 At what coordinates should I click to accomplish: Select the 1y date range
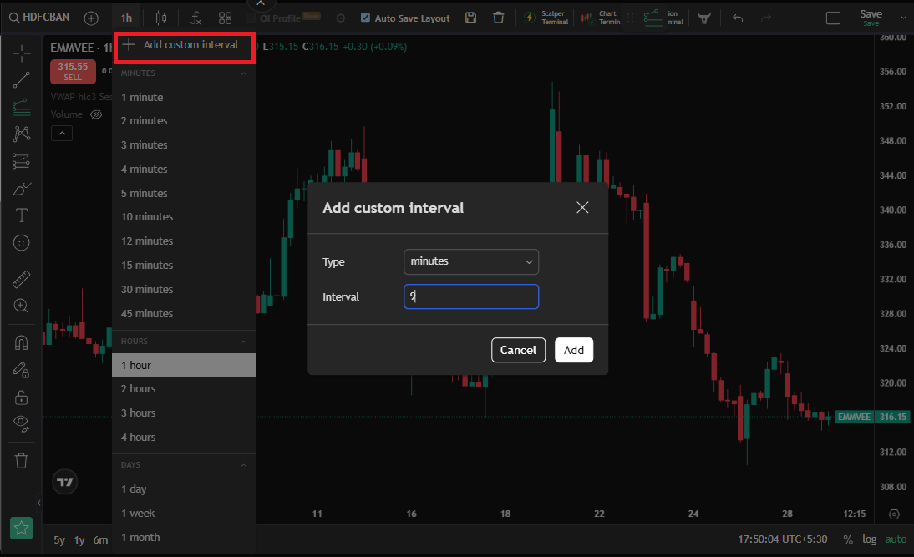[79, 540]
